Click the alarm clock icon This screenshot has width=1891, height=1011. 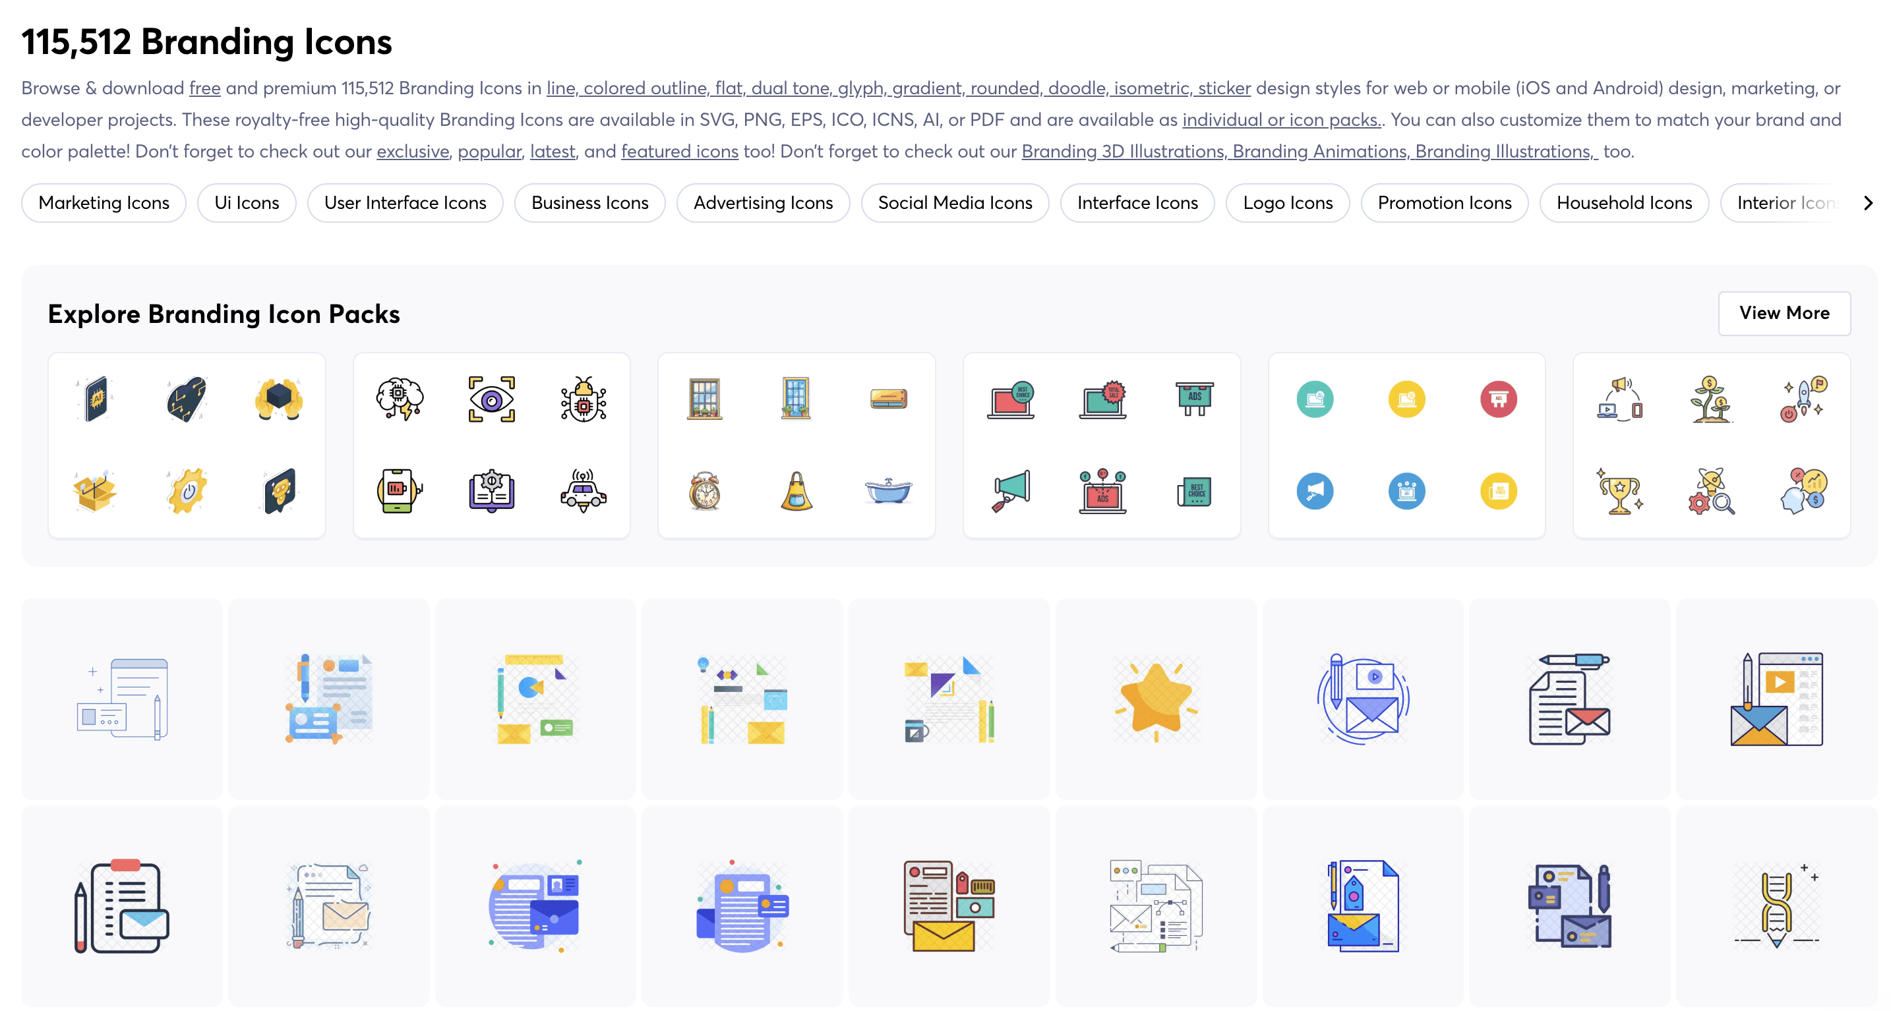(705, 490)
